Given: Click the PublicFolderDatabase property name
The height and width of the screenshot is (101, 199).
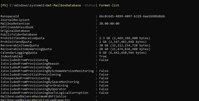Looking at the screenshot, I should [19, 35].
